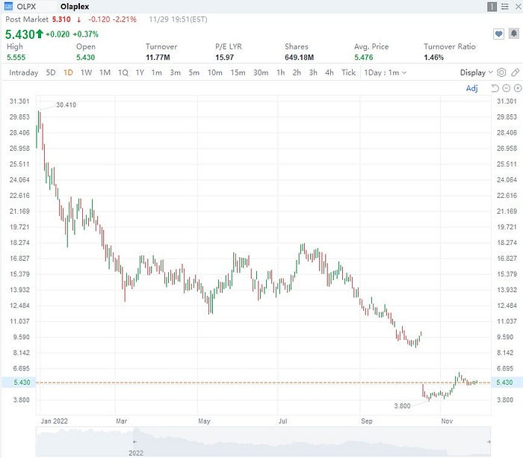The image size is (523, 458).
Task: Click the right arrow handle in range navigator
Action: 489,442
